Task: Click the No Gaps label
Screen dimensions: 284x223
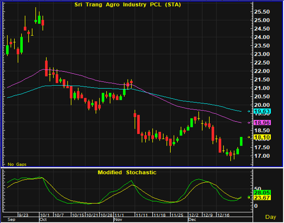Action: tap(17, 164)
